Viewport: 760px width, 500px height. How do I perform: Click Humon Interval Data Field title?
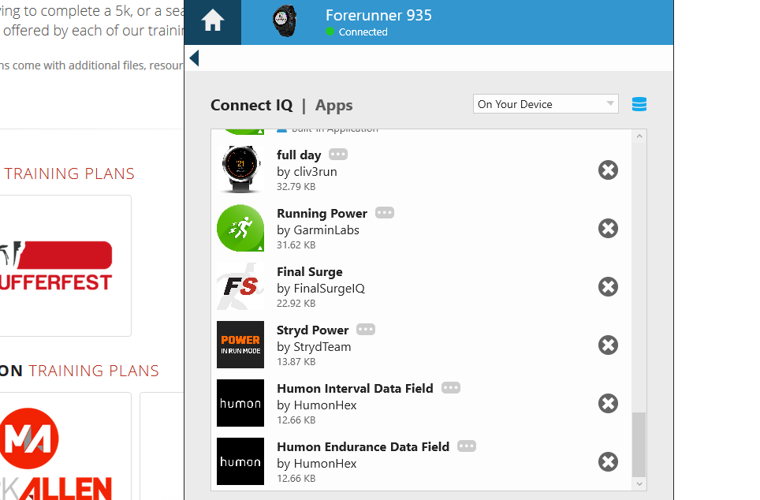pos(355,389)
